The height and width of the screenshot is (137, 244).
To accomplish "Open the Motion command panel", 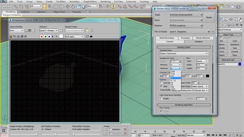I will pos(231,19).
